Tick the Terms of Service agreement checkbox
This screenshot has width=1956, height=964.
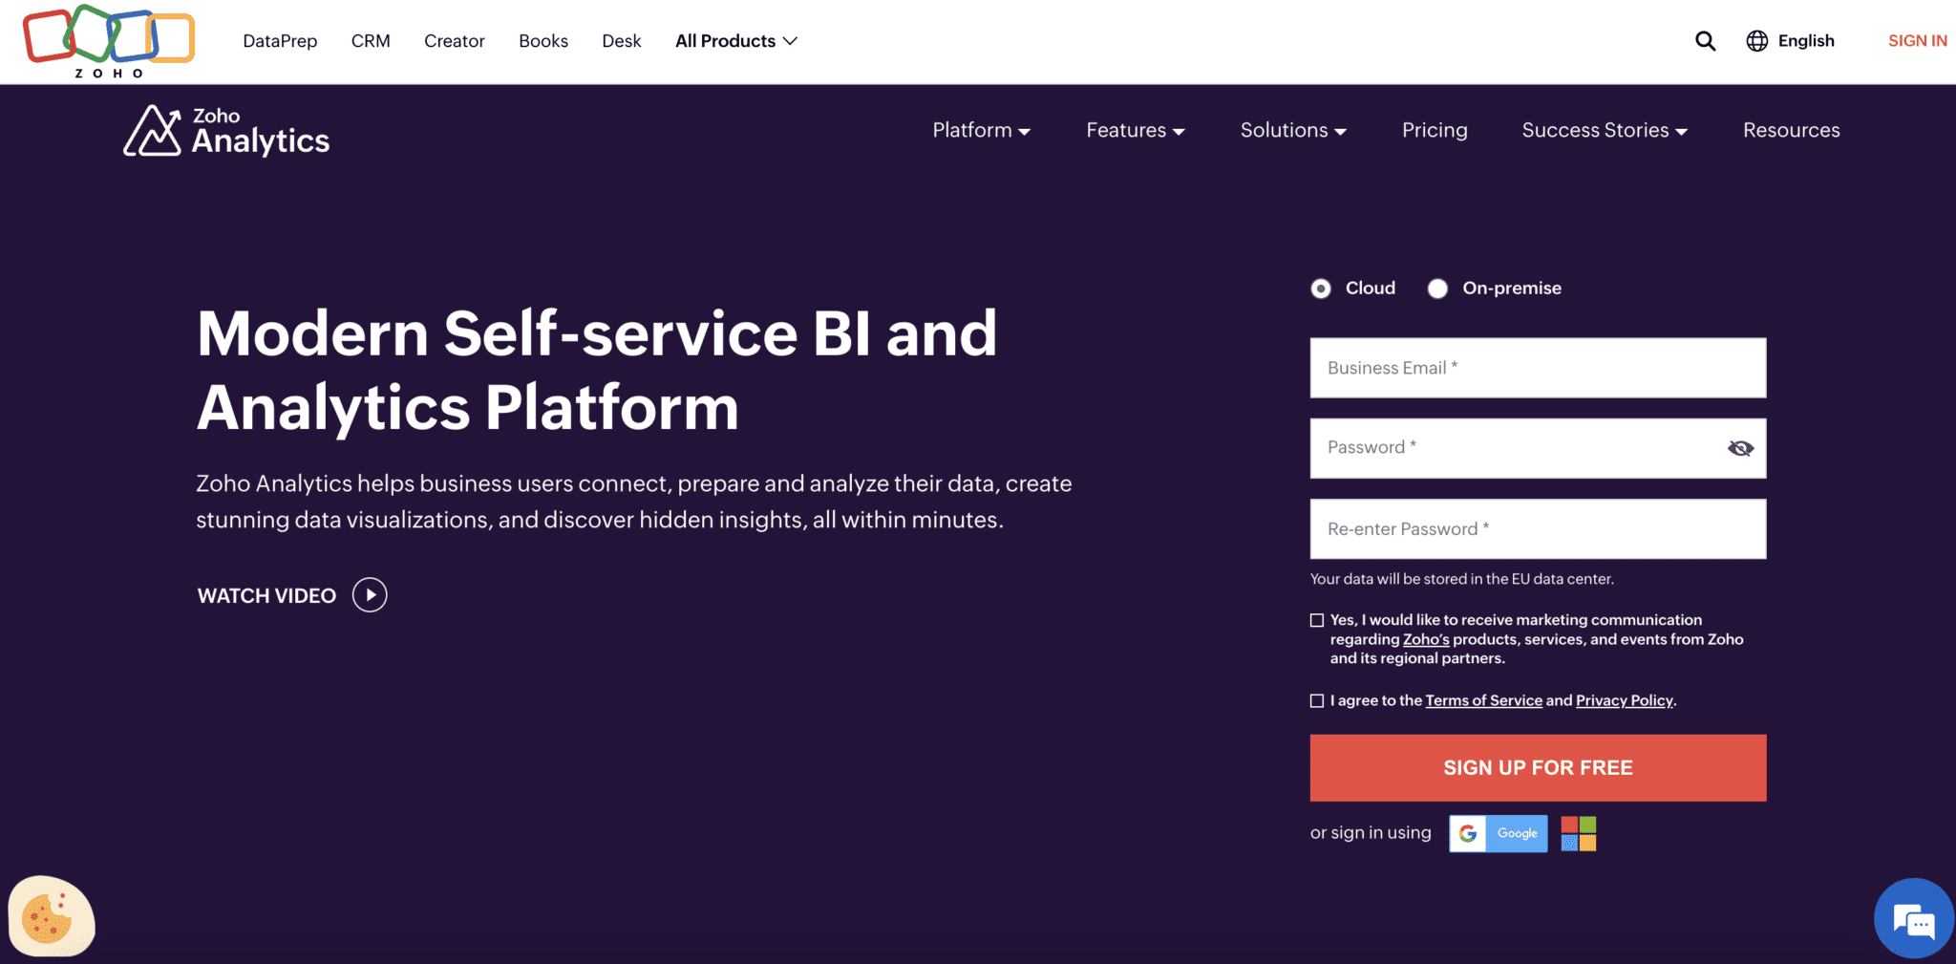coord(1317,701)
